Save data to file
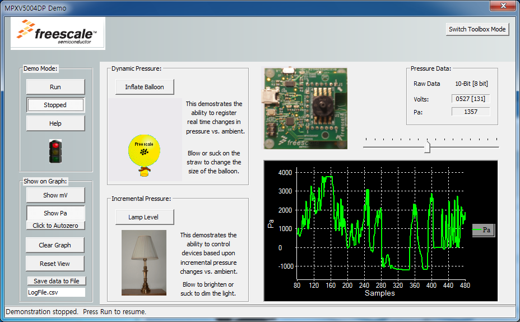 click(x=57, y=281)
